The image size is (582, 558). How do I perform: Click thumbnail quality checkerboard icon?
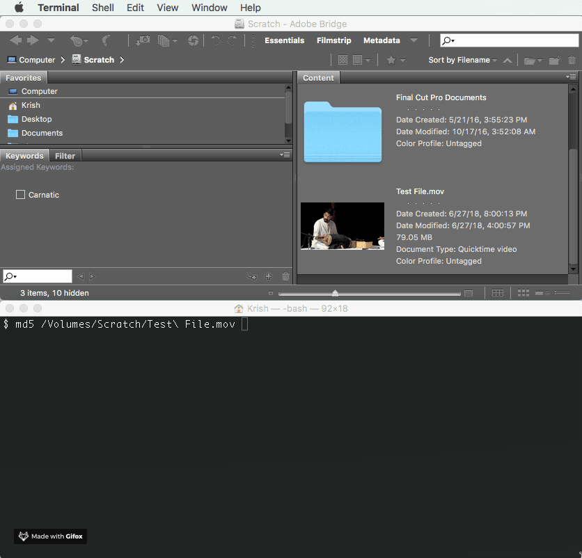pyautogui.click(x=343, y=60)
